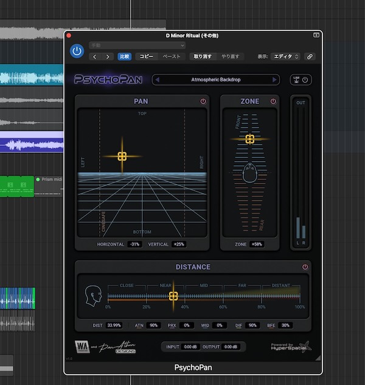Toggle the PAN section power button
365x385 pixels.
click(x=203, y=101)
